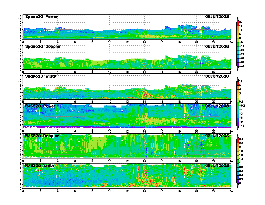Click the '0.8' label on the bottom colorbar

(241, 167)
